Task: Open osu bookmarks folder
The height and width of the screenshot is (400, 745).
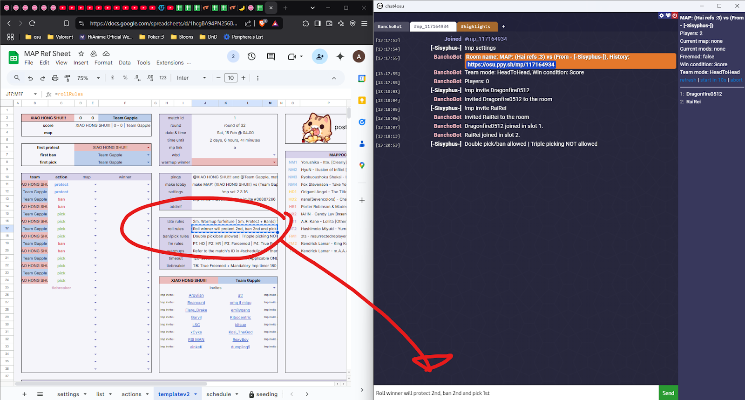Action: pos(33,37)
